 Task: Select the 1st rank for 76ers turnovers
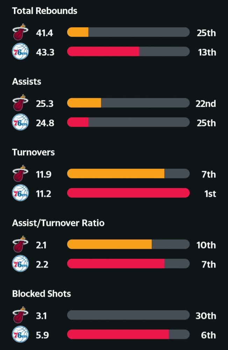coord(210,194)
